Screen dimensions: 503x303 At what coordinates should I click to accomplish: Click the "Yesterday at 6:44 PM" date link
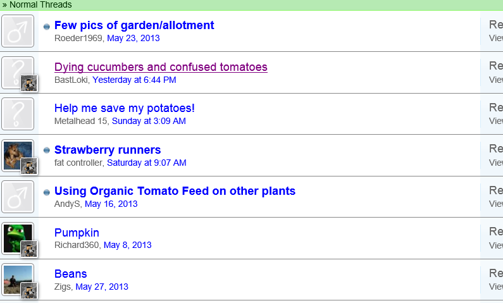(134, 80)
